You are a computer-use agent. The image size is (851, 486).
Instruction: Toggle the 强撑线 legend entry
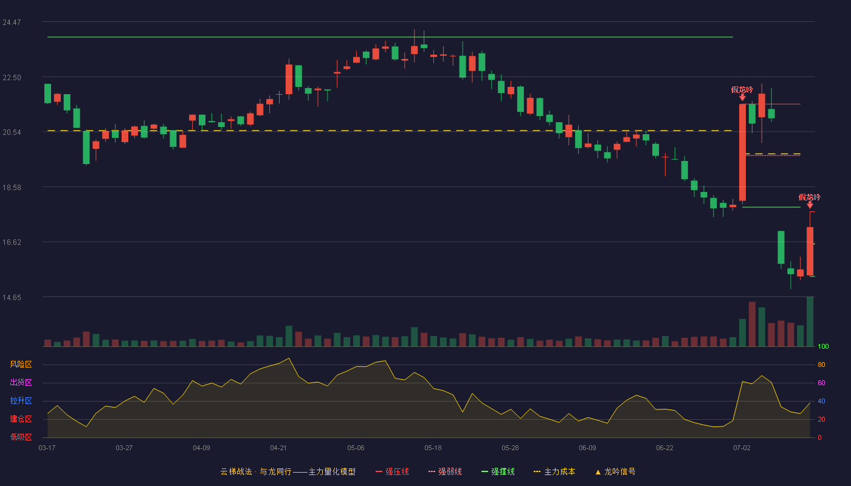point(498,471)
